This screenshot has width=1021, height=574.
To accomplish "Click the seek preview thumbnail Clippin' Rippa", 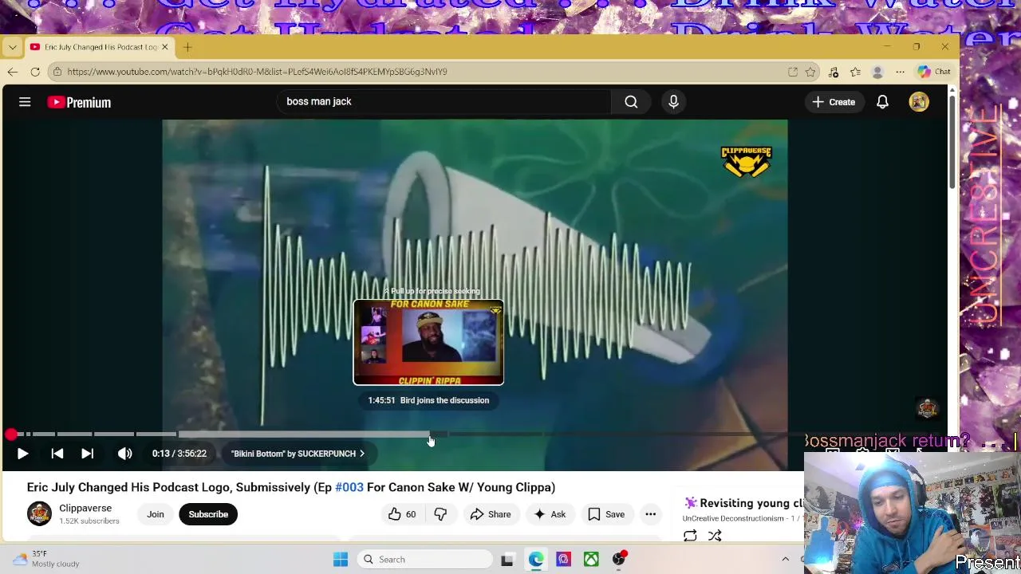I will click(428, 342).
